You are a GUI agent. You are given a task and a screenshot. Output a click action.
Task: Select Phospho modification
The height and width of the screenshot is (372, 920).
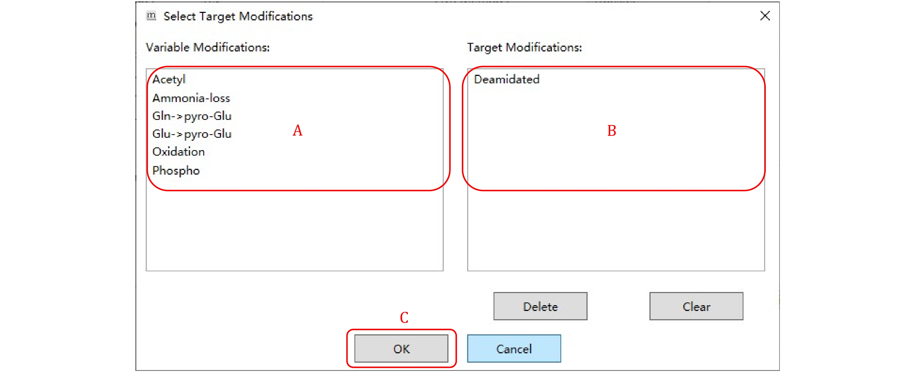tap(176, 171)
